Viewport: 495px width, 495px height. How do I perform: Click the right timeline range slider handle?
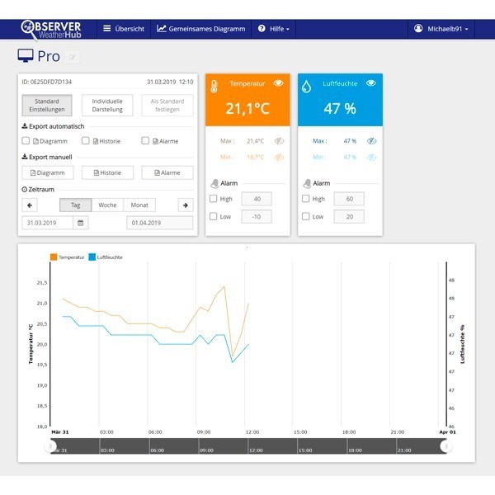pyautogui.click(x=446, y=446)
